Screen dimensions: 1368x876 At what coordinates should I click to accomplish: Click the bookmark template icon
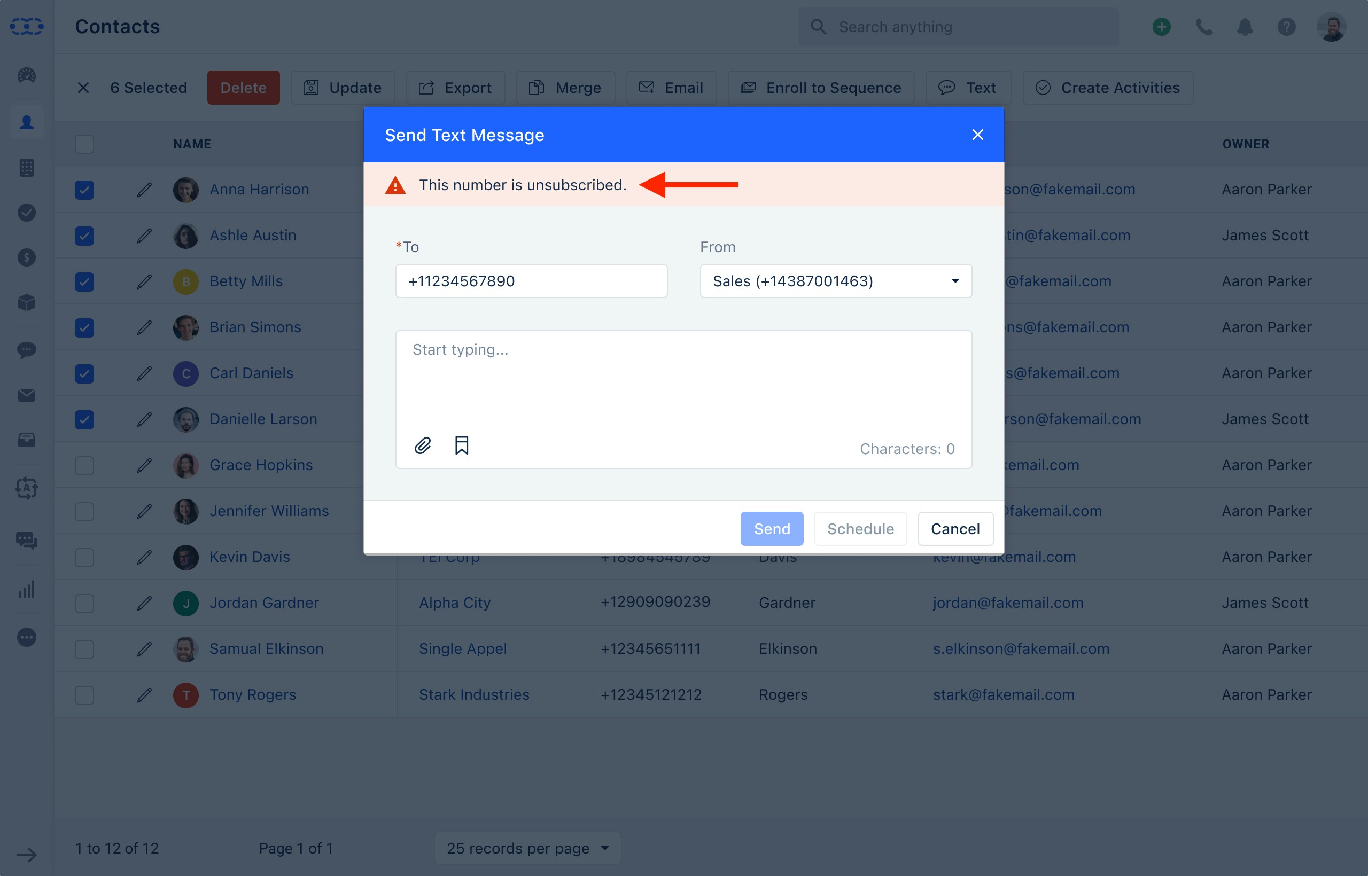click(x=462, y=445)
